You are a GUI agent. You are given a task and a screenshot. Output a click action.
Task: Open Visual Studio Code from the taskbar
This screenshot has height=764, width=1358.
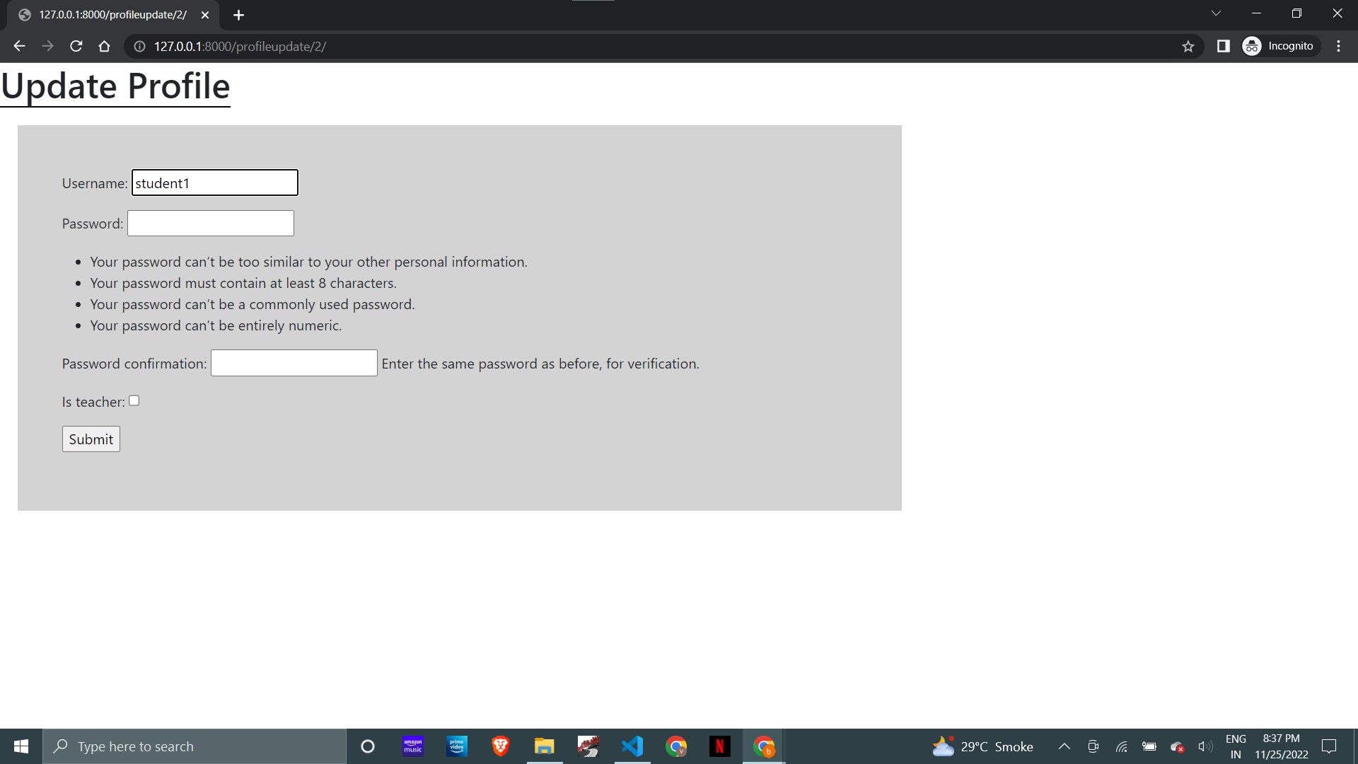tap(632, 746)
